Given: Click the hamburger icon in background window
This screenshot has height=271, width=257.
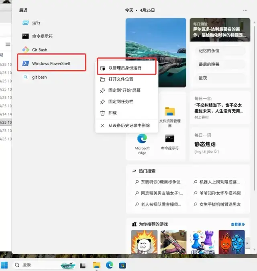Looking at the screenshot, I should tap(8, 44).
